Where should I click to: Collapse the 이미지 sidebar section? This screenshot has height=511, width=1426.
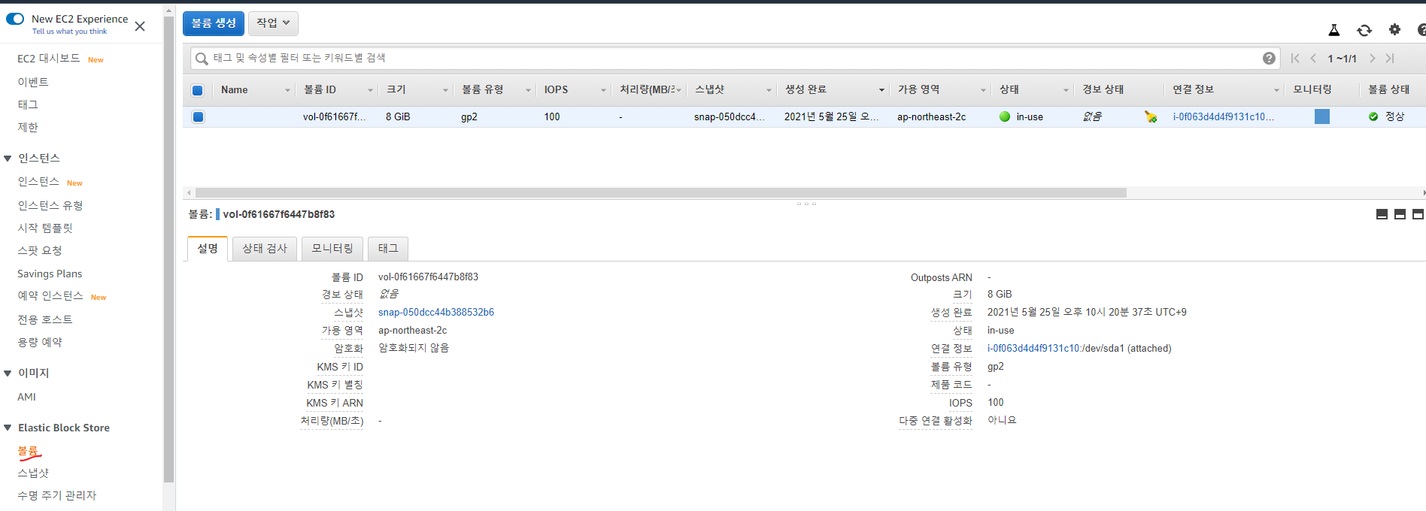pos(8,373)
